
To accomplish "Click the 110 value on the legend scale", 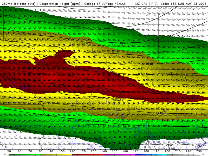I will click(x=73, y=151).
